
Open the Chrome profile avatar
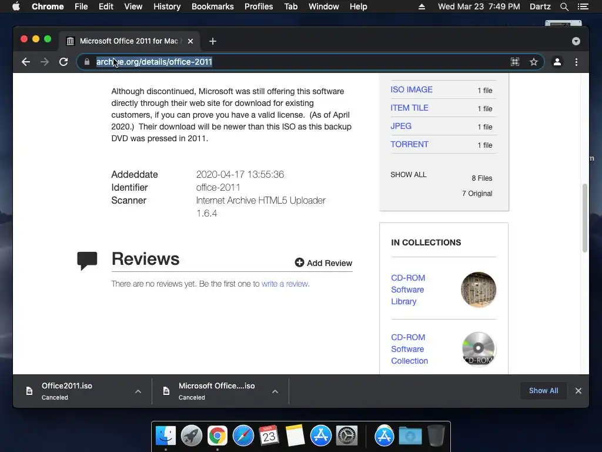click(x=557, y=62)
